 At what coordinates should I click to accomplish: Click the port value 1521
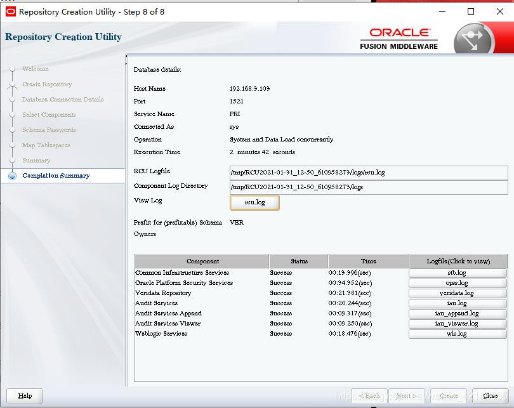click(236, 102)
